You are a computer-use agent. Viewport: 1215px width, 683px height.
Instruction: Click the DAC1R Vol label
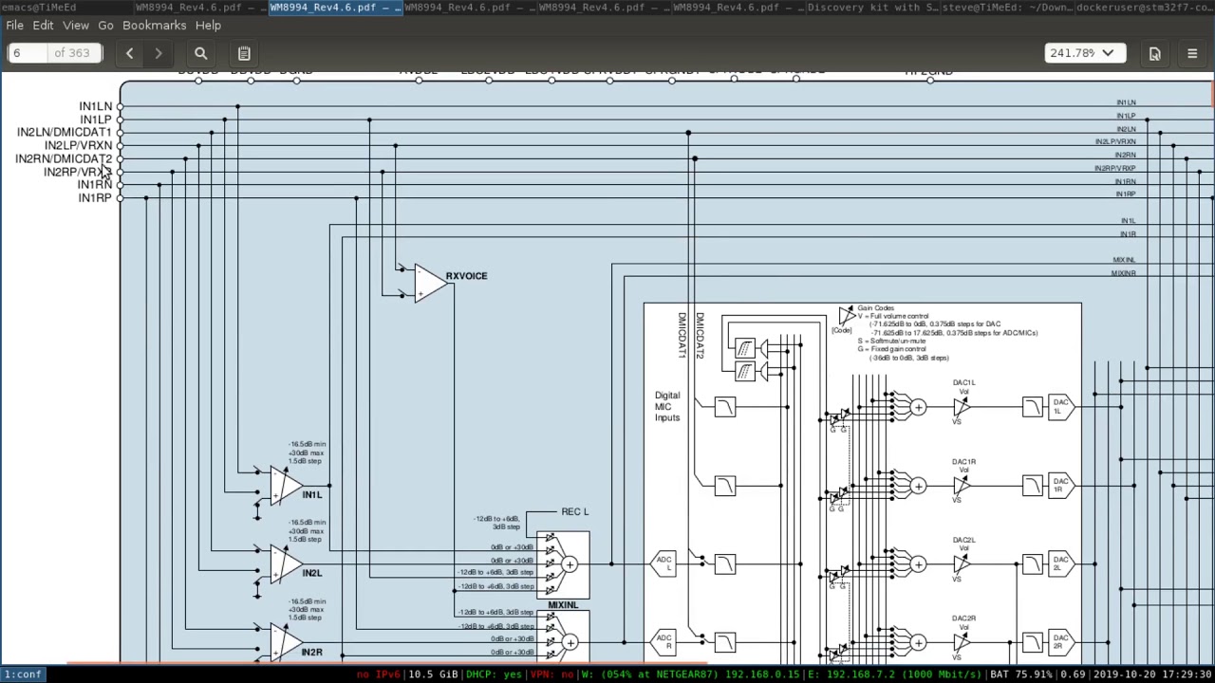click(x=963, y=466)
